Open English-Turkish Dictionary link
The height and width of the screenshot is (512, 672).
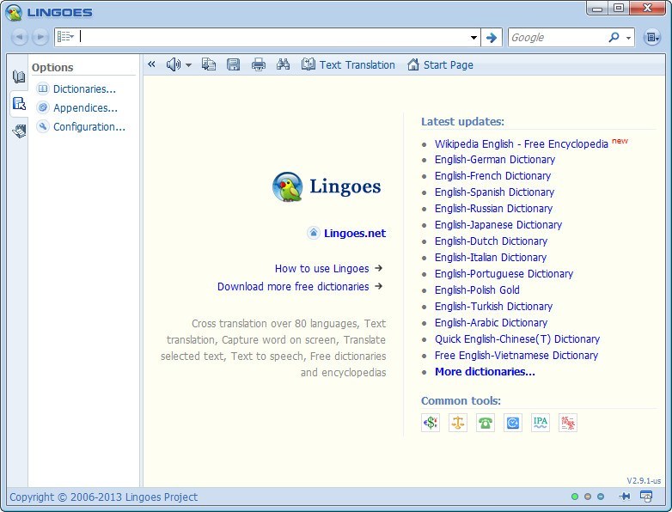click(493, 306)
